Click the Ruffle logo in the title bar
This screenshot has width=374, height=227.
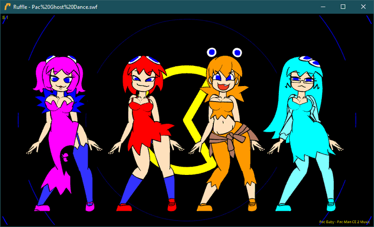click(x=7, y=7)
